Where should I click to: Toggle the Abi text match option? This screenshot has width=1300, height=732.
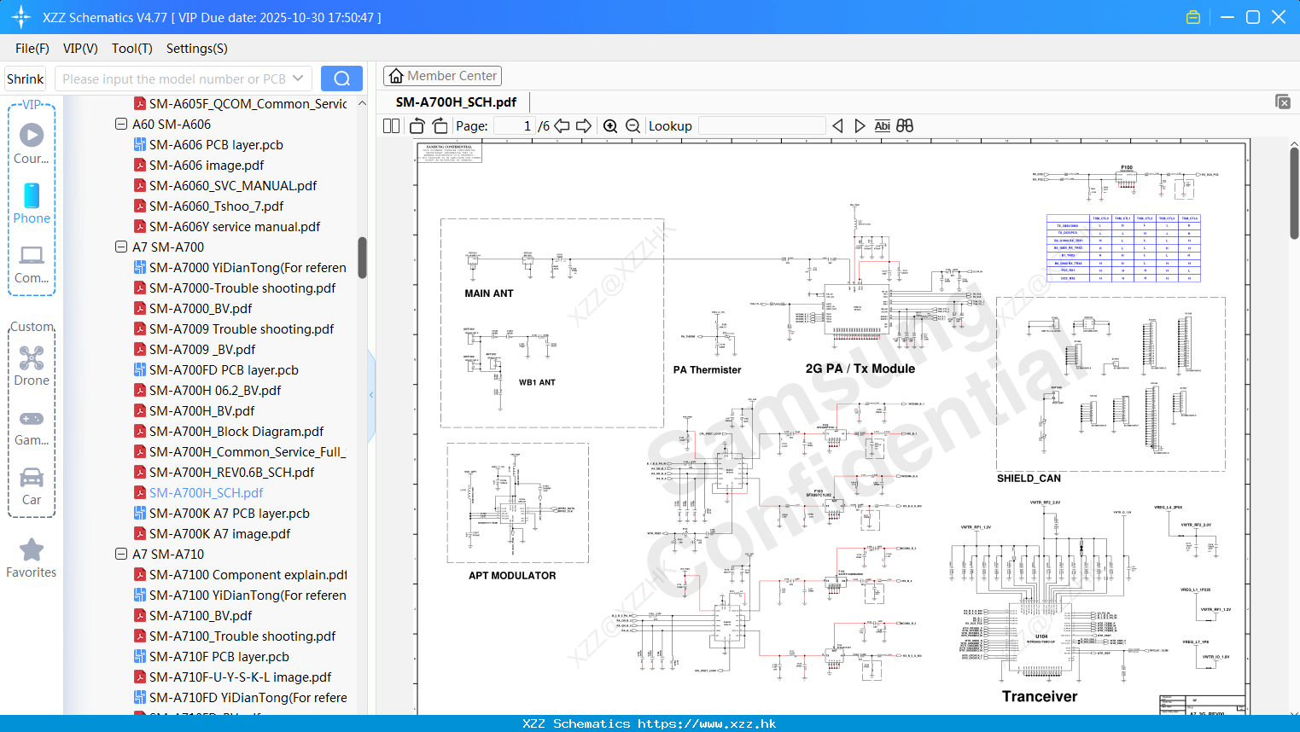882,125
